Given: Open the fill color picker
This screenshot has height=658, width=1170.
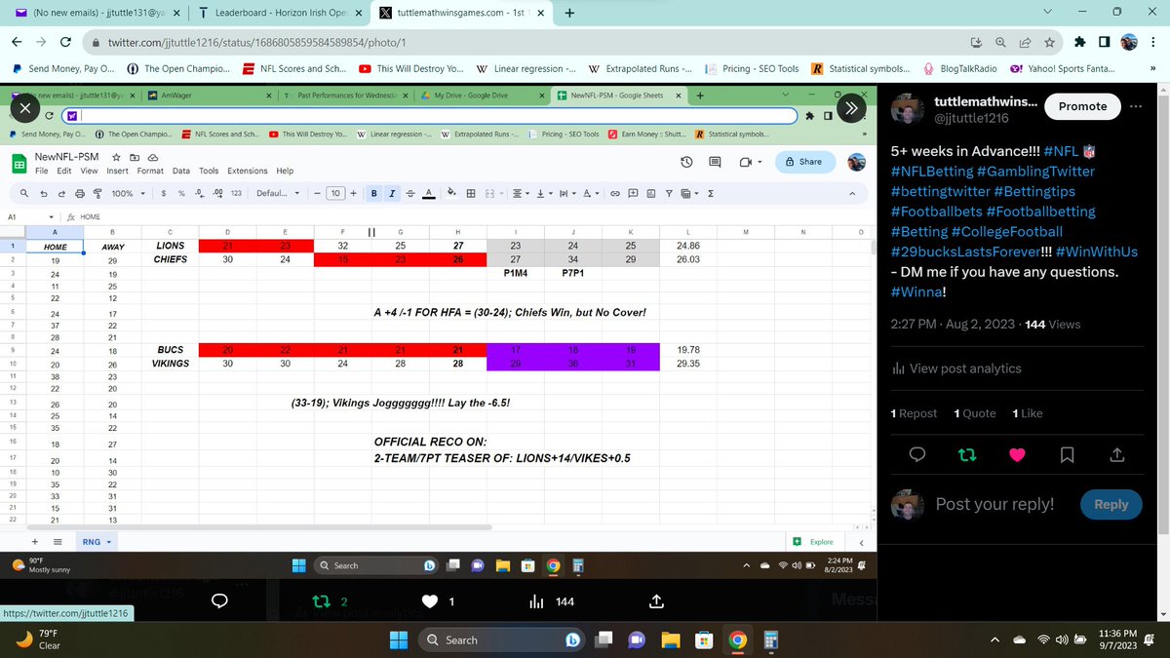Looking at the screenshot, I should click(450, 194).
